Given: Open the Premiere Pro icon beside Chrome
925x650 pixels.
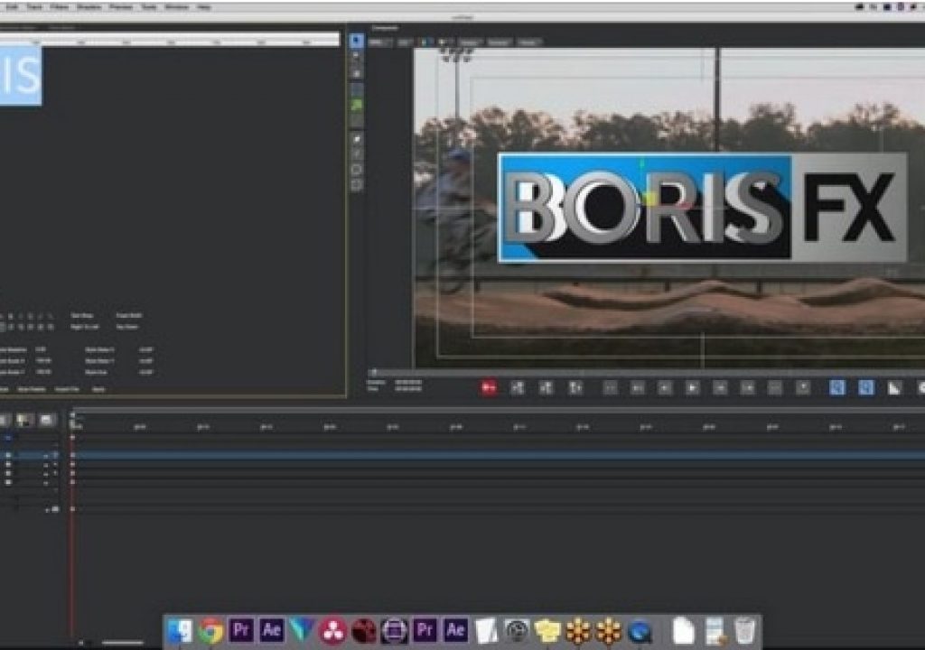Looking at the screenshot, I should click(x=241, y=630).
